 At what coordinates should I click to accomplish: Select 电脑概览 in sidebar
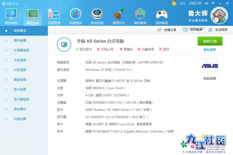[x=24, y=31]
